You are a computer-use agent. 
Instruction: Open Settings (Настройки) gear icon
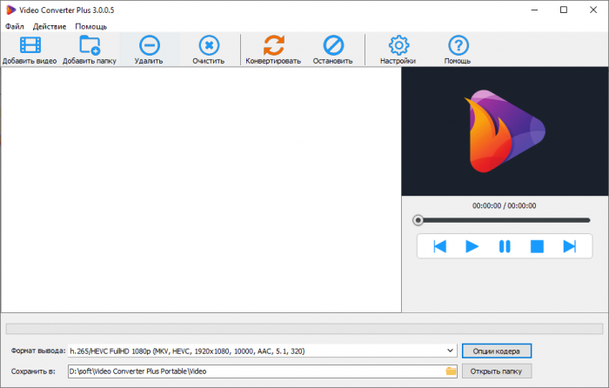point(398,45)
